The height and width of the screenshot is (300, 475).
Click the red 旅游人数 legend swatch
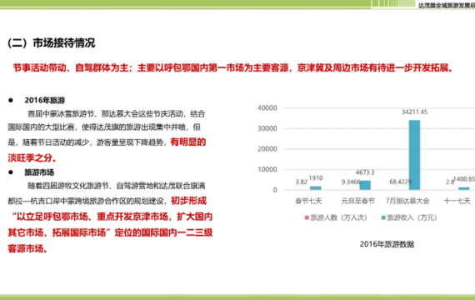coord(307,217)
